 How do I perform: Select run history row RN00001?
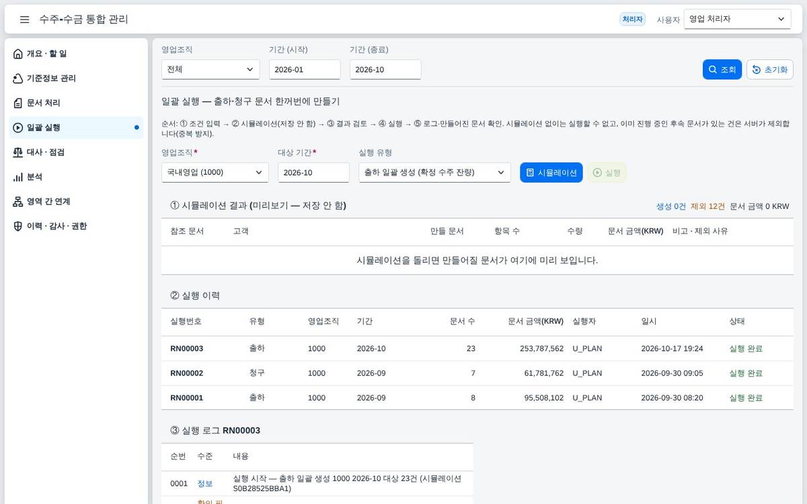[x=477, y=398]
